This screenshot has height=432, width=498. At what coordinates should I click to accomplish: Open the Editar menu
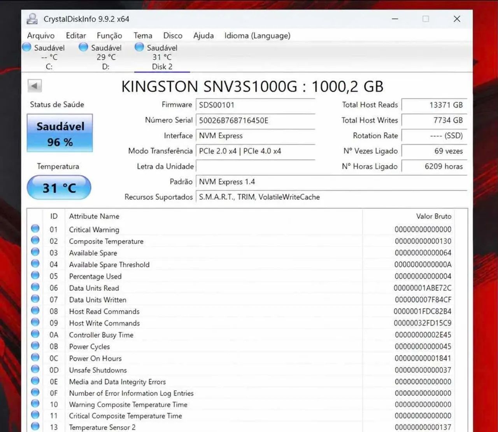[76, 36]
